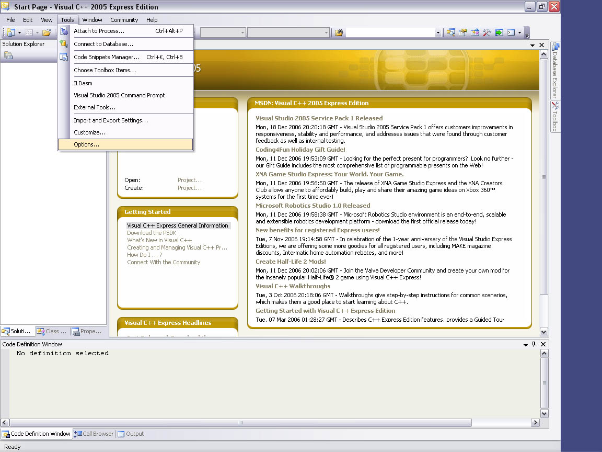
Task: Click the Start Page green arrow icon
Action: click(x=499, y=32)
